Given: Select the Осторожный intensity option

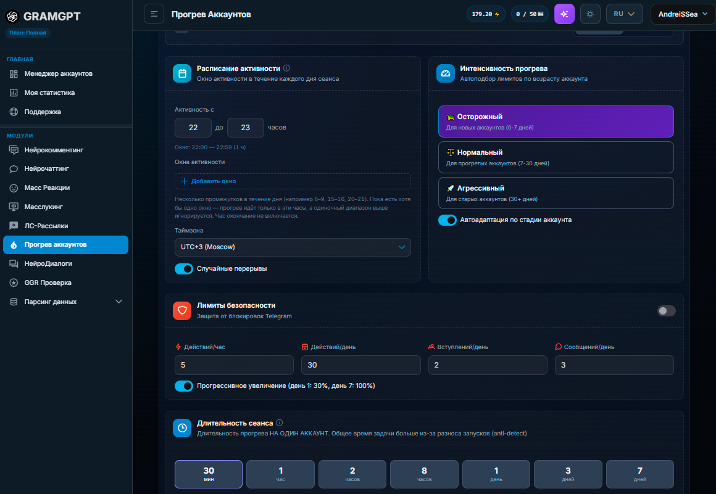Looking at the screenshot, I should (556, 121).
